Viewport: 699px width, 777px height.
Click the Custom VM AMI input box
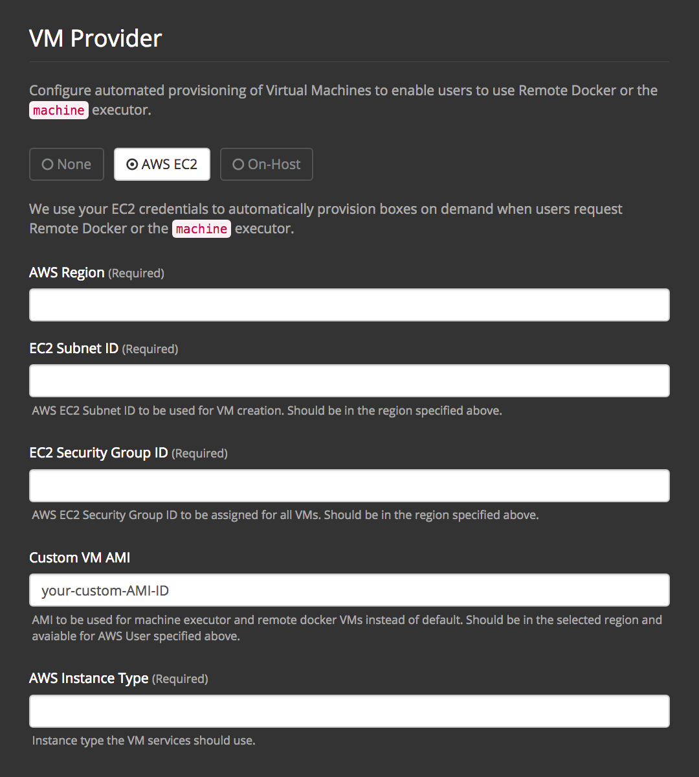[x=349, y=590]
